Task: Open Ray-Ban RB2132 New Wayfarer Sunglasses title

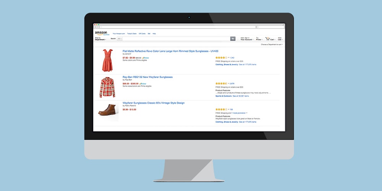Action: 147,77
